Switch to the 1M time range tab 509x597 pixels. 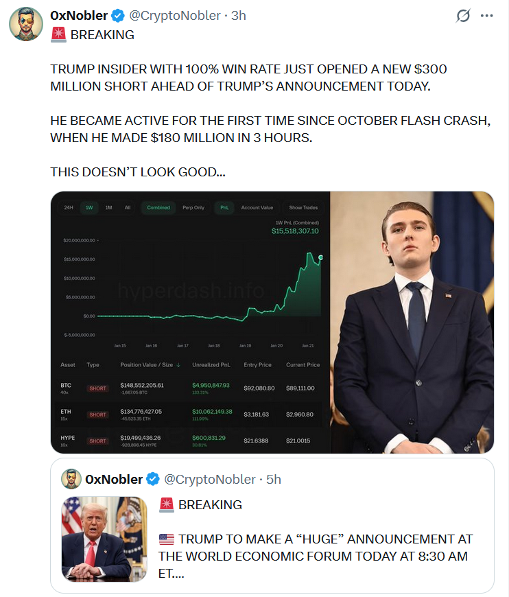click(x=108, y=207)
